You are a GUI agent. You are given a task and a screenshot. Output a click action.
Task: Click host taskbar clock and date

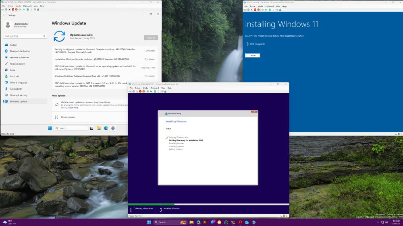pos(395,222)
